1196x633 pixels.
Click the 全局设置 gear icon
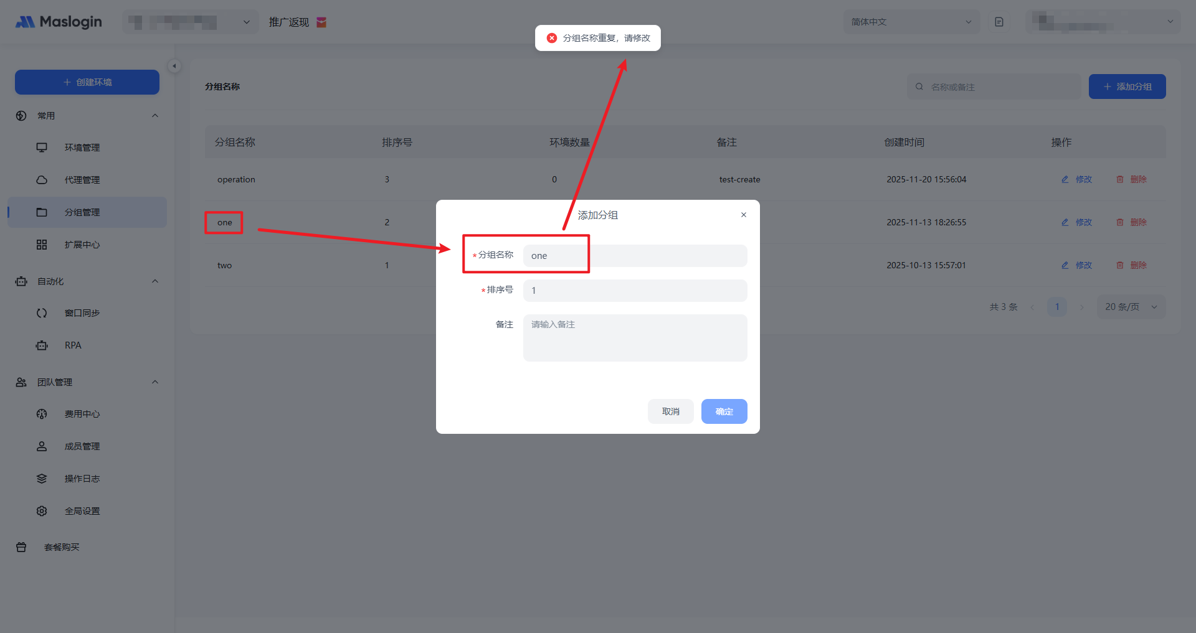[42, 511]
